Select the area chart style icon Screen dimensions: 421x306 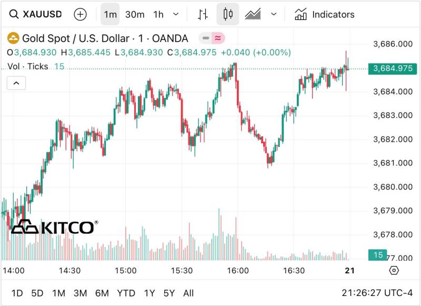pos(253,14)
